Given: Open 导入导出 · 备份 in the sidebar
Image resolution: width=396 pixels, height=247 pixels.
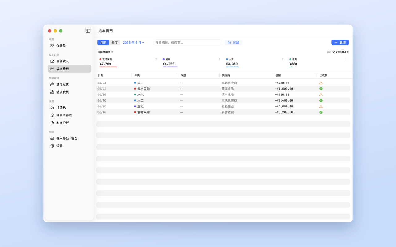Looking at the screenshot, I should (x=69, y=138).
